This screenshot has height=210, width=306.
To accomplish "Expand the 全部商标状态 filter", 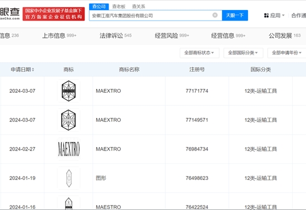I will point(199,53).
